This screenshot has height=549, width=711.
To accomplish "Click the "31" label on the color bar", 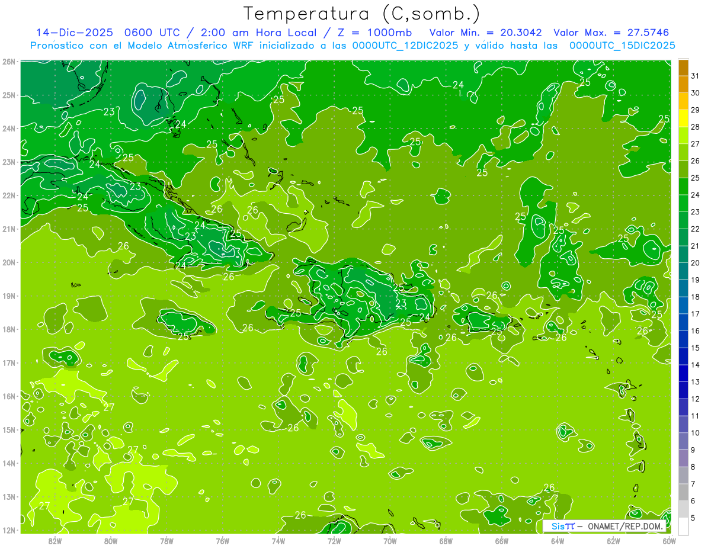I will [x=696, y=76].
